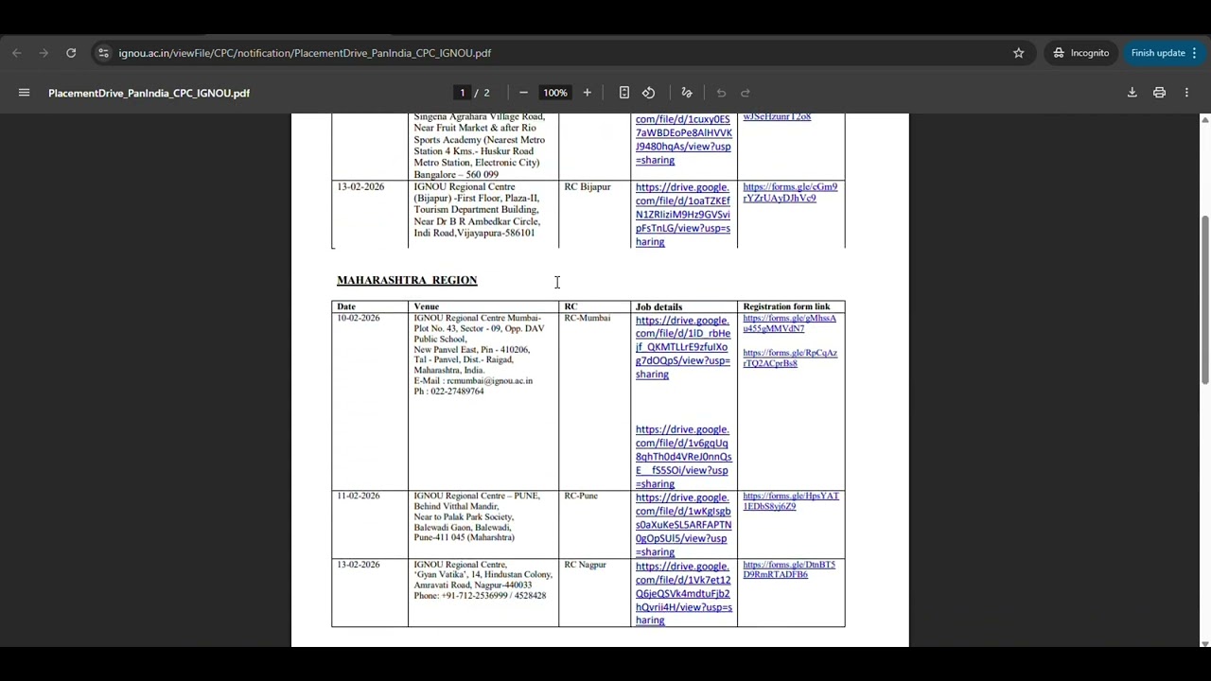Download the PDF file

(1132, 93)
